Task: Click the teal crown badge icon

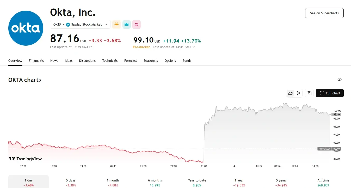Action: (x=127, y=25)
